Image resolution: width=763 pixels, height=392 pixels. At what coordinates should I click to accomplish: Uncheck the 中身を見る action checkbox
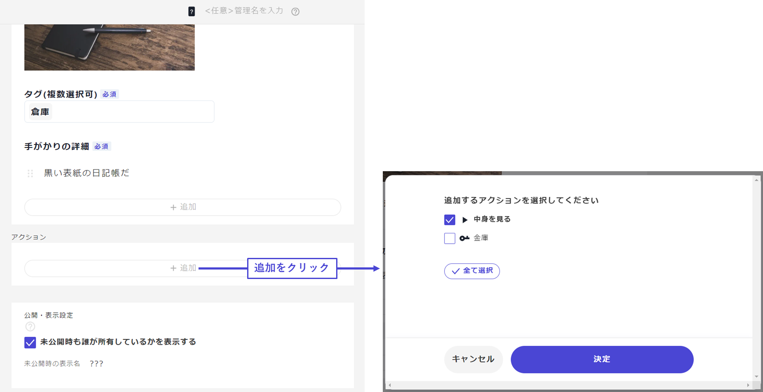(449, 220)
